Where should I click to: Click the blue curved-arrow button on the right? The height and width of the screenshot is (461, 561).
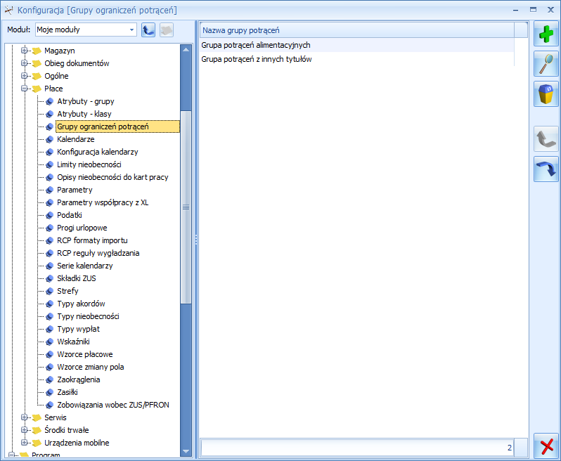click(546, 169)
